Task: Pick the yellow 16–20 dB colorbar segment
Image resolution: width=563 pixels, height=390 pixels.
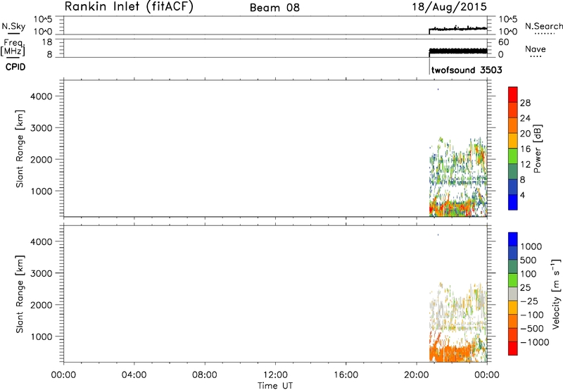Action: click(x=513, y=141)
